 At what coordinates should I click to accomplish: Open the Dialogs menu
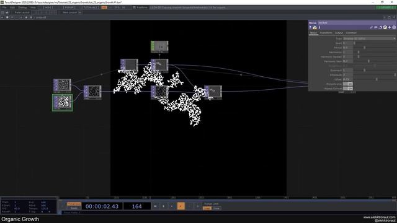(x=22, y=7)
